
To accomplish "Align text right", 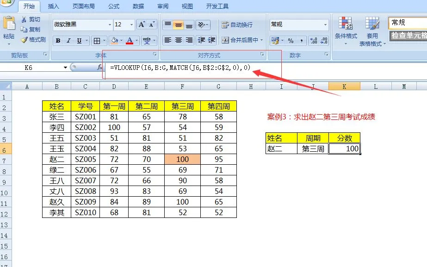I will tap(189, 40).
